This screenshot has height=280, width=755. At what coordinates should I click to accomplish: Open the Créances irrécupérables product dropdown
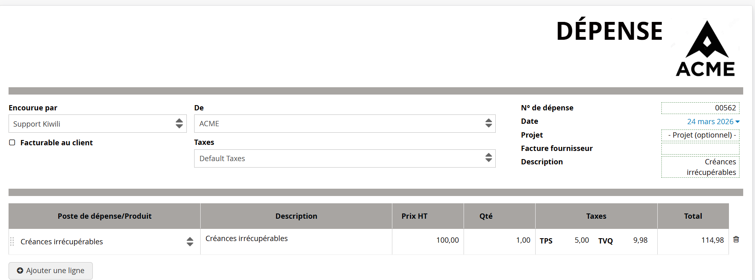point(104,242)
